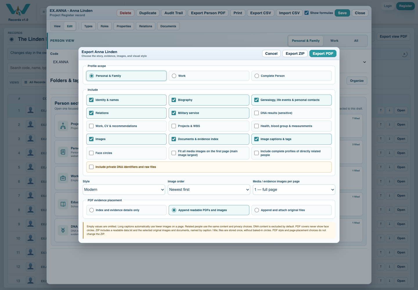Toggle the Show formulas checkbox
Viewport: 418px width, 290px height.
pyautogui.click(x=307, y=13)
